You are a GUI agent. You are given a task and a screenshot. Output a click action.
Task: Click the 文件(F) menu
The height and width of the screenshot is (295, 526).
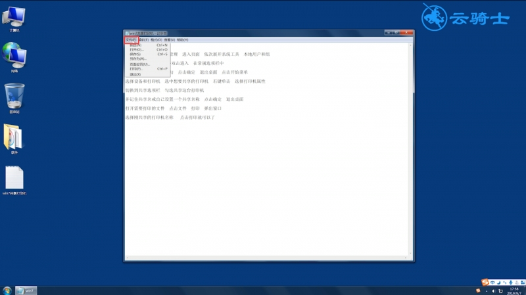(x=131, y=40)
